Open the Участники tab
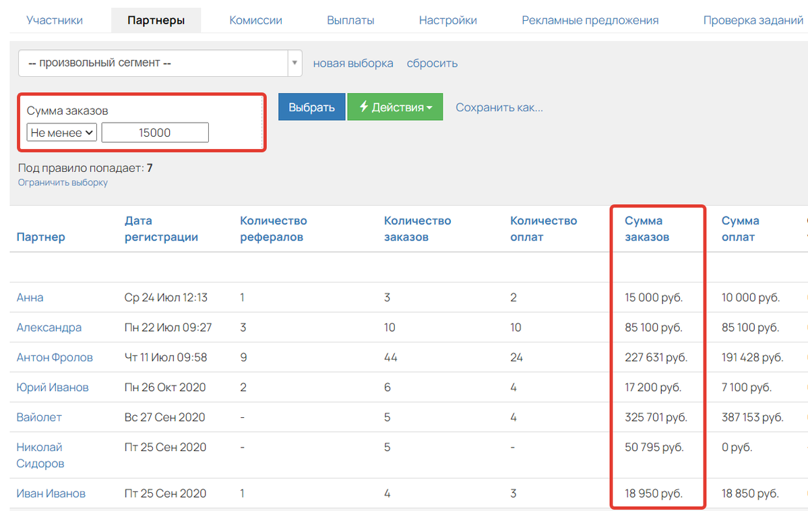This screenshot has height=511, width=808. point(54,20)
